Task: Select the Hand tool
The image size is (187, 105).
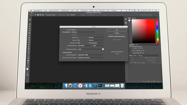Action: tap(28, 60)
